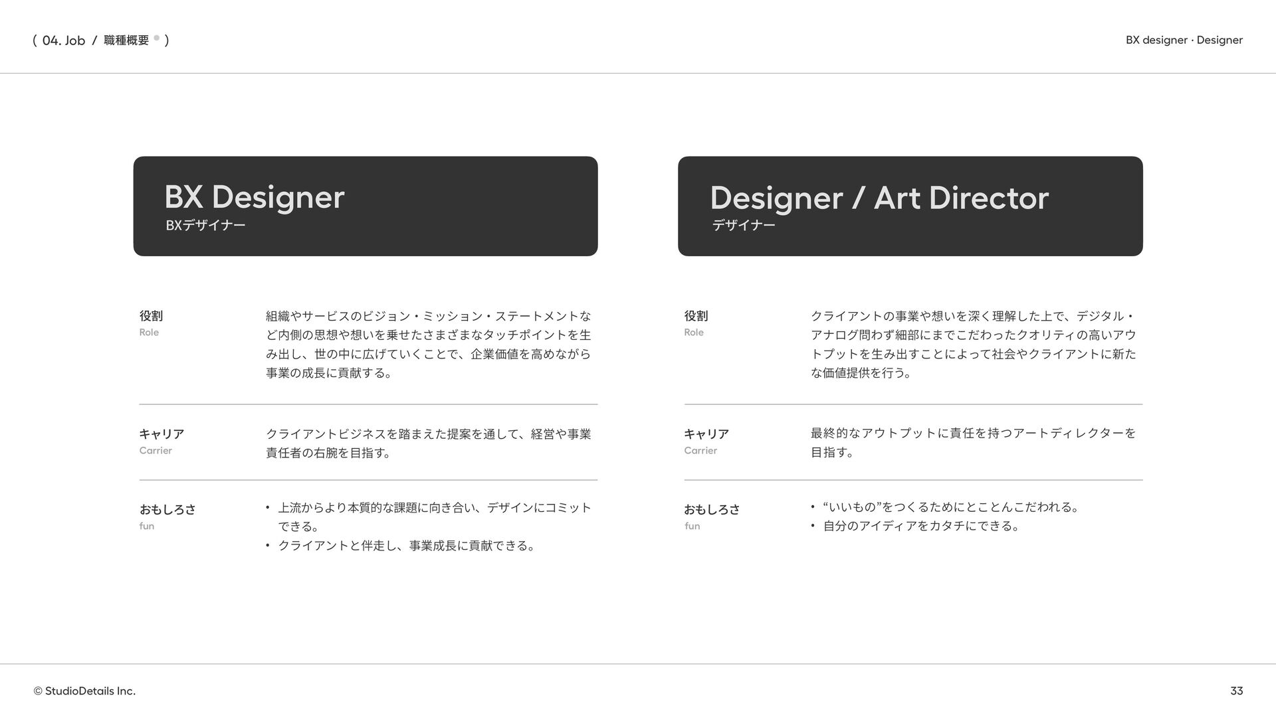Click the BXデザイナー subtitle text
Screen dimensions: 1276x717
205,225
